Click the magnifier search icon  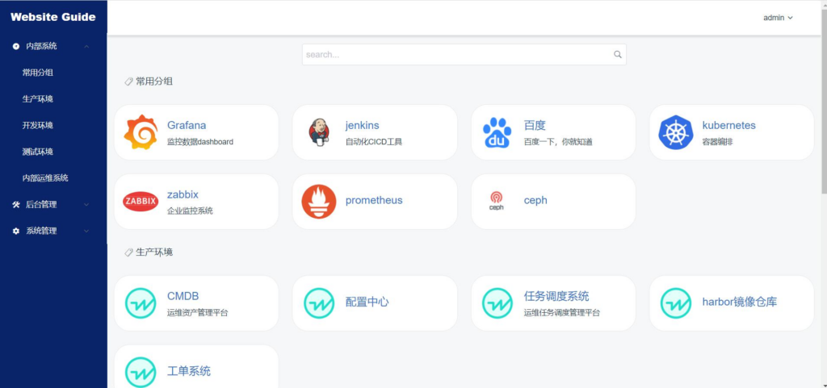click(x=618, y=55)
